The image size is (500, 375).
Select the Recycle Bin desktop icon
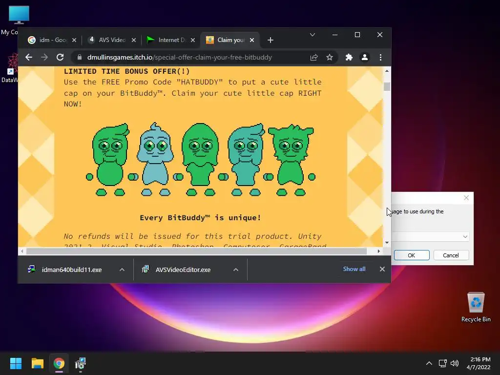476,307
